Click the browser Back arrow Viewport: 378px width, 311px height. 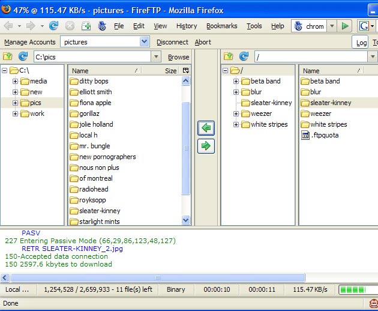click(x=8, y=26)
